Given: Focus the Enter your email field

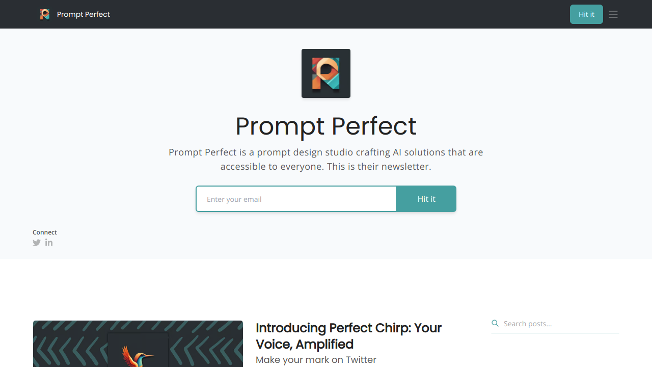Looking at the screenshot, I should (296, 199).
